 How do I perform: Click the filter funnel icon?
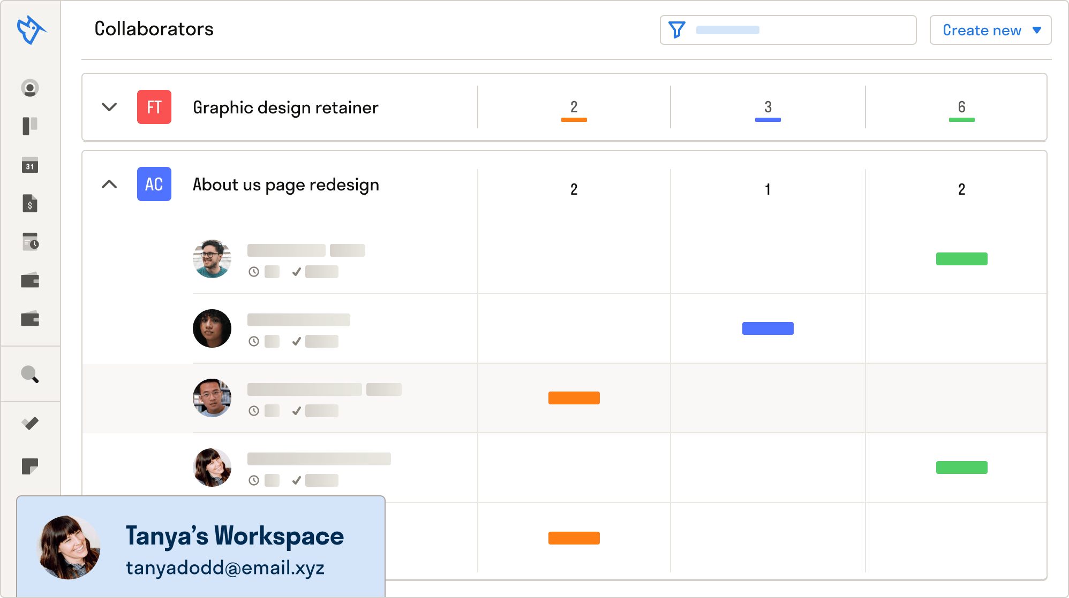677,30
